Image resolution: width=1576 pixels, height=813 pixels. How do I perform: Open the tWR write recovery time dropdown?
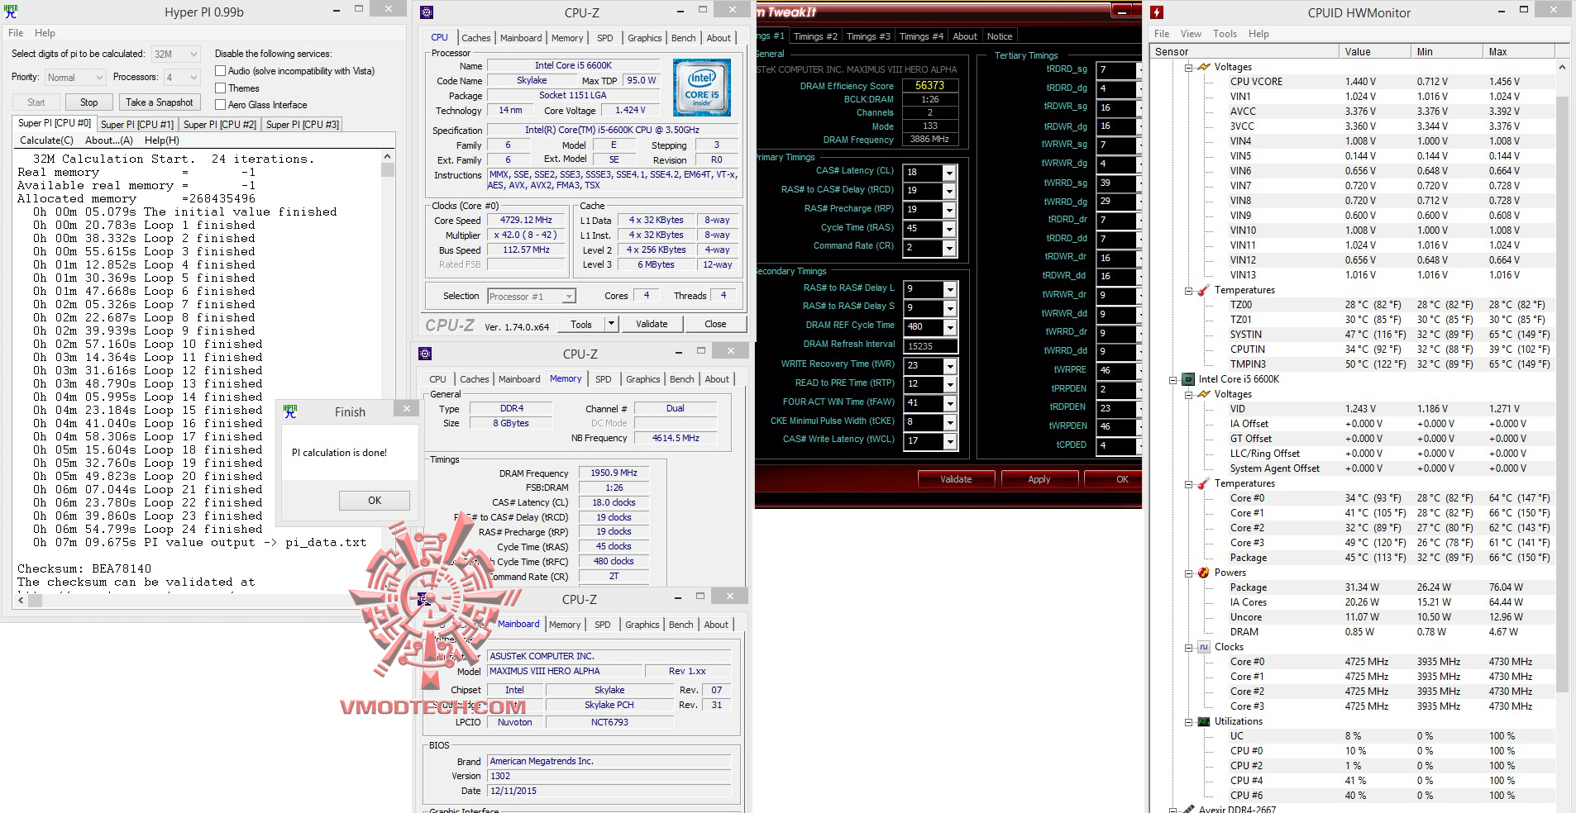click(949, 366)
